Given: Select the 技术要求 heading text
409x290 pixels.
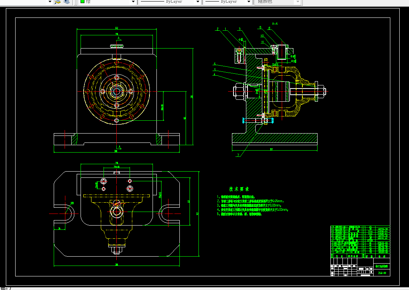Looking at the screenshot, I should click(239, 189).
